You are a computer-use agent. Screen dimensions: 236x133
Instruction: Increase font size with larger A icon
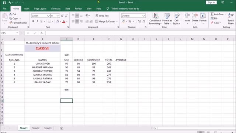(x=62, y=16)
